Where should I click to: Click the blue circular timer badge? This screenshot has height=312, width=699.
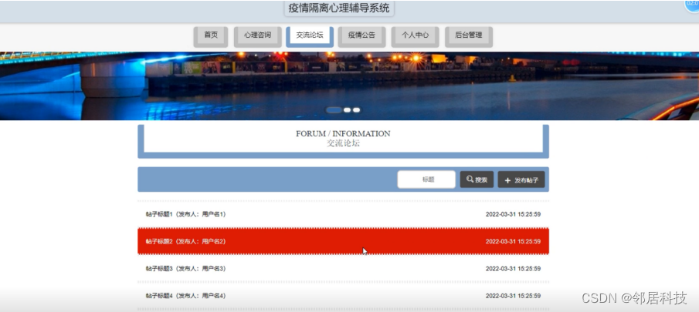(692, 5)
